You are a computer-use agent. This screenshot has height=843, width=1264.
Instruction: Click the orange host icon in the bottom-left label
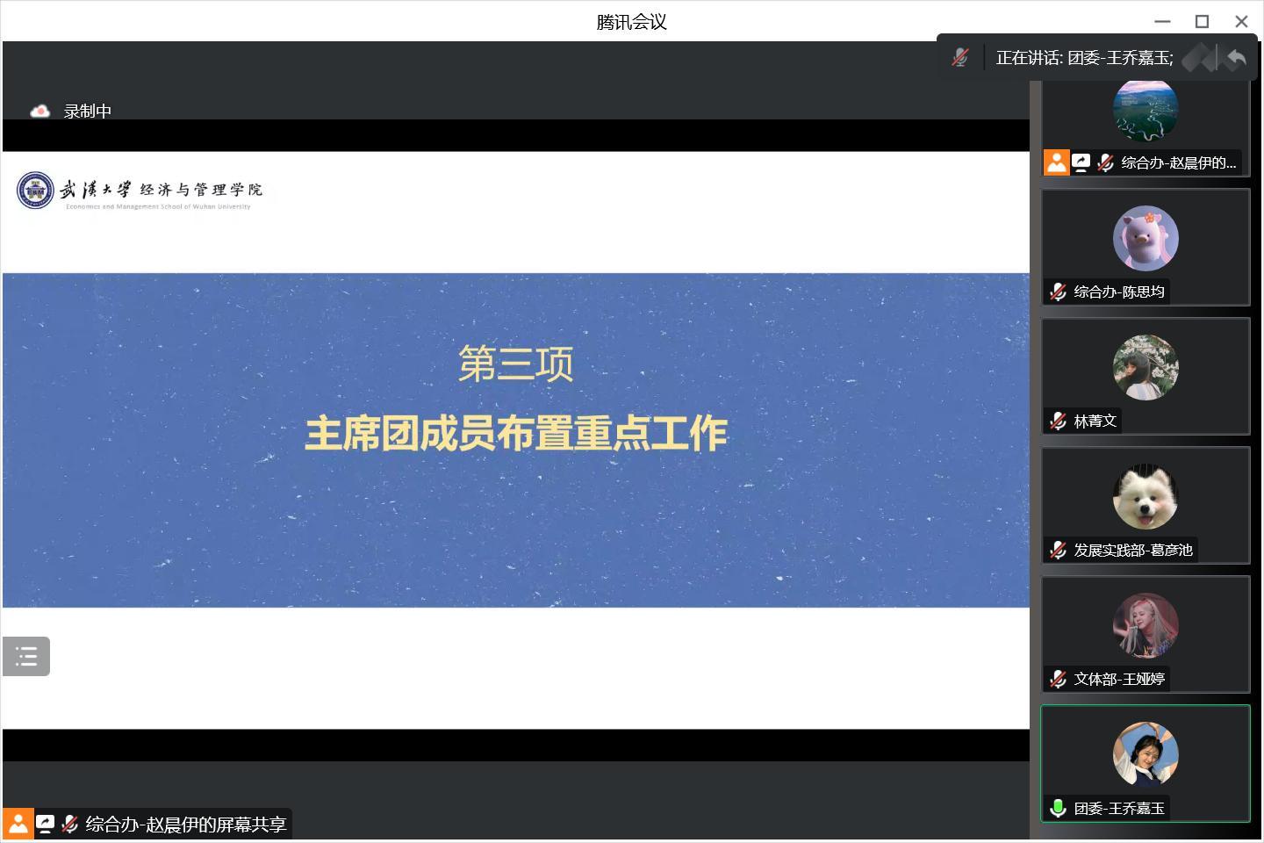tap(18, 824)
